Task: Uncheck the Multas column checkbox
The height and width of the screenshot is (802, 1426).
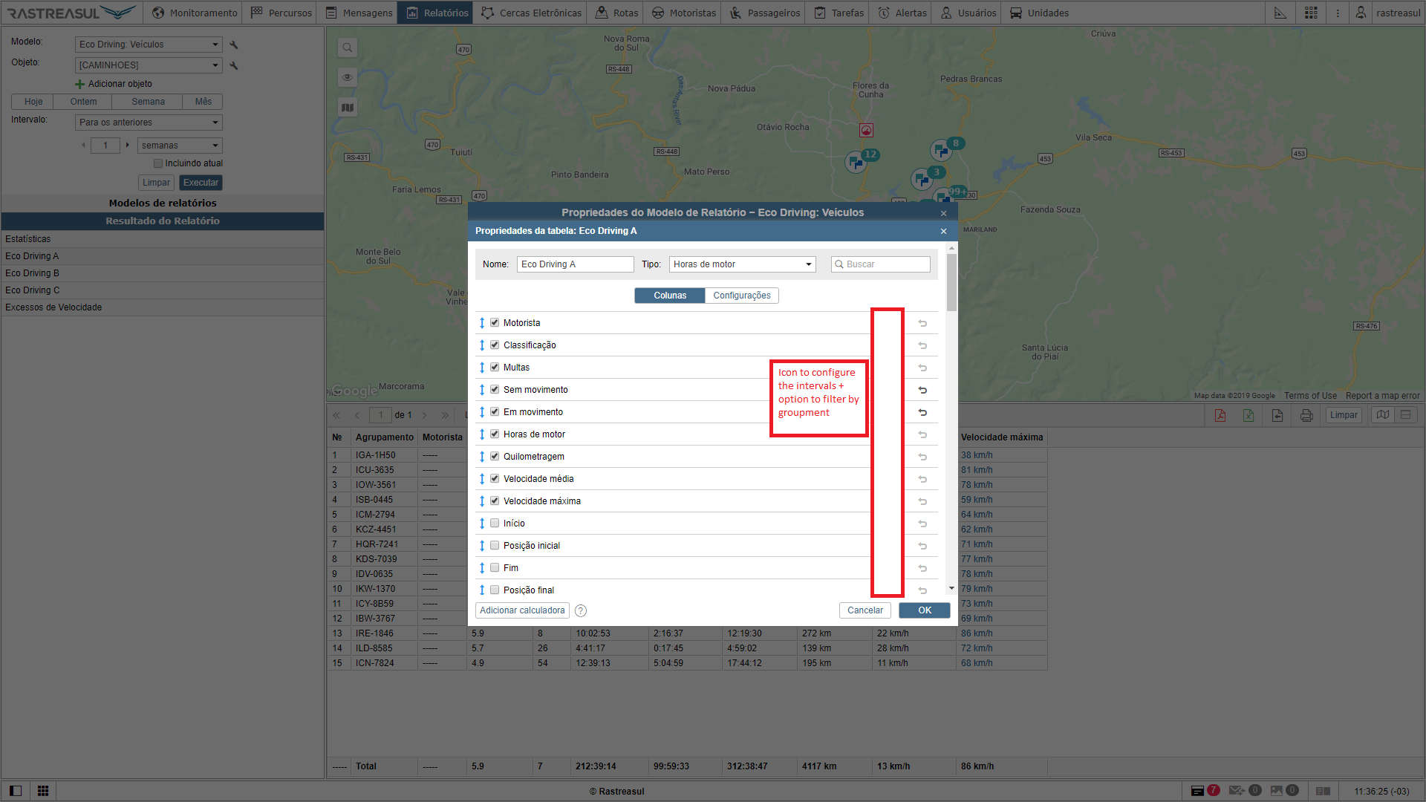Action: click(x=495, y=368)
